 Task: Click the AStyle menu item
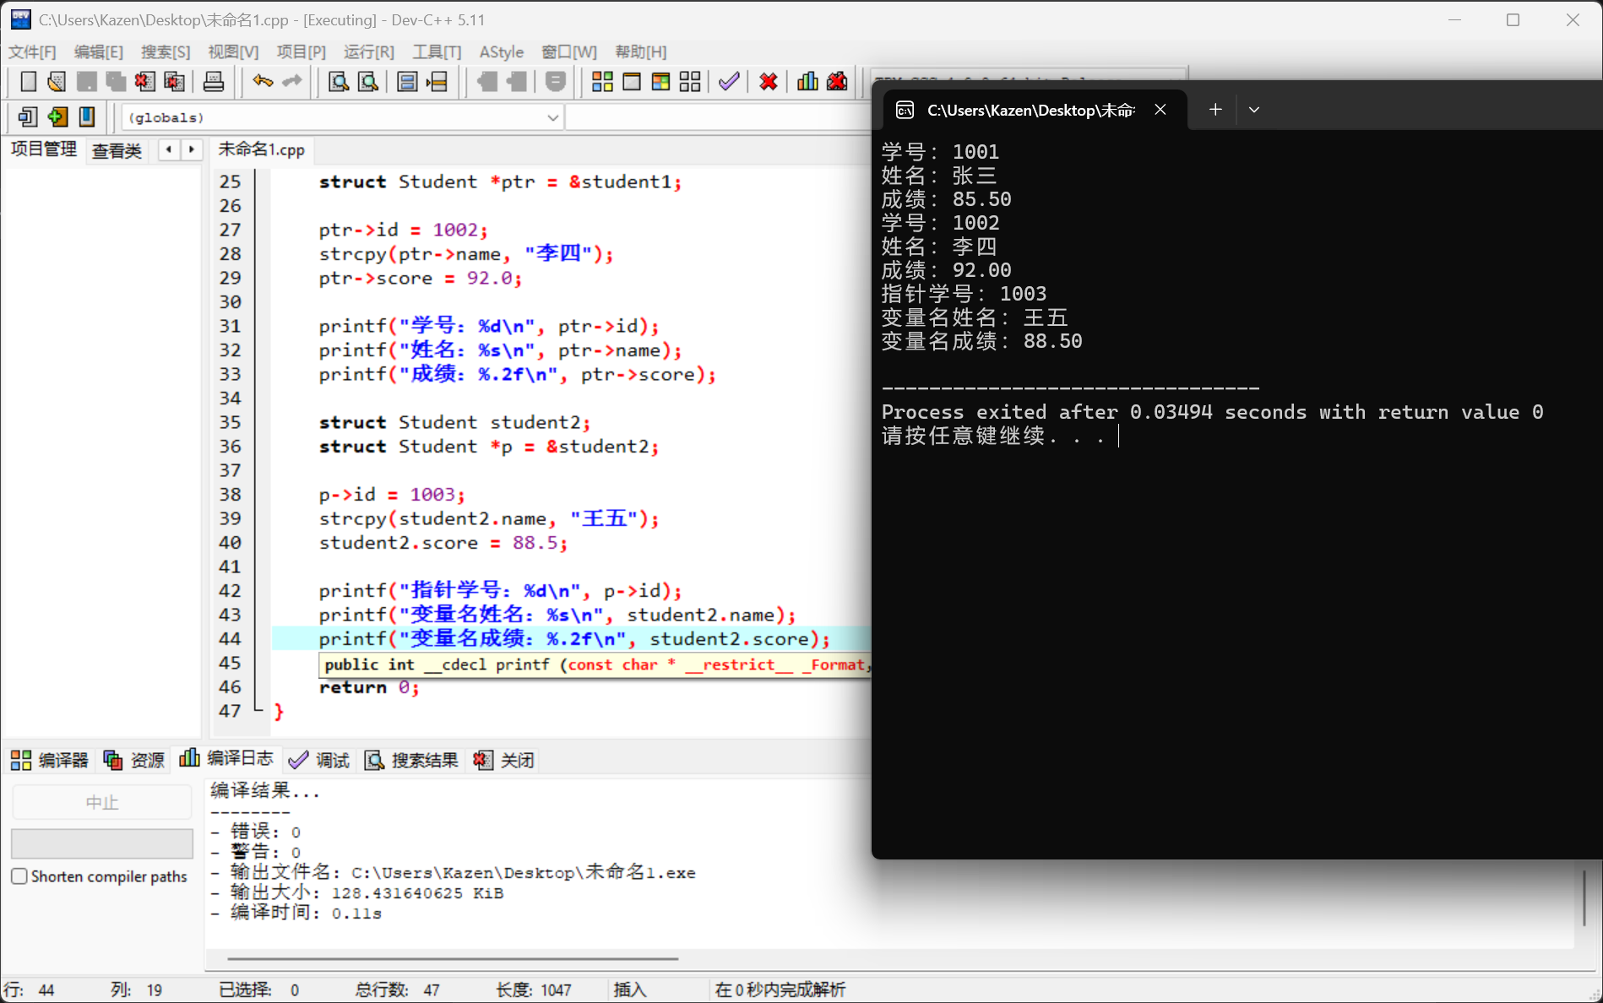pyautogui.click(x=501, y=52)
